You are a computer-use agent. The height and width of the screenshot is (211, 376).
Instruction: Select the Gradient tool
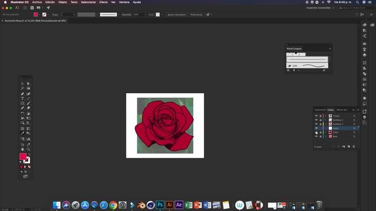tap(28, 128)
